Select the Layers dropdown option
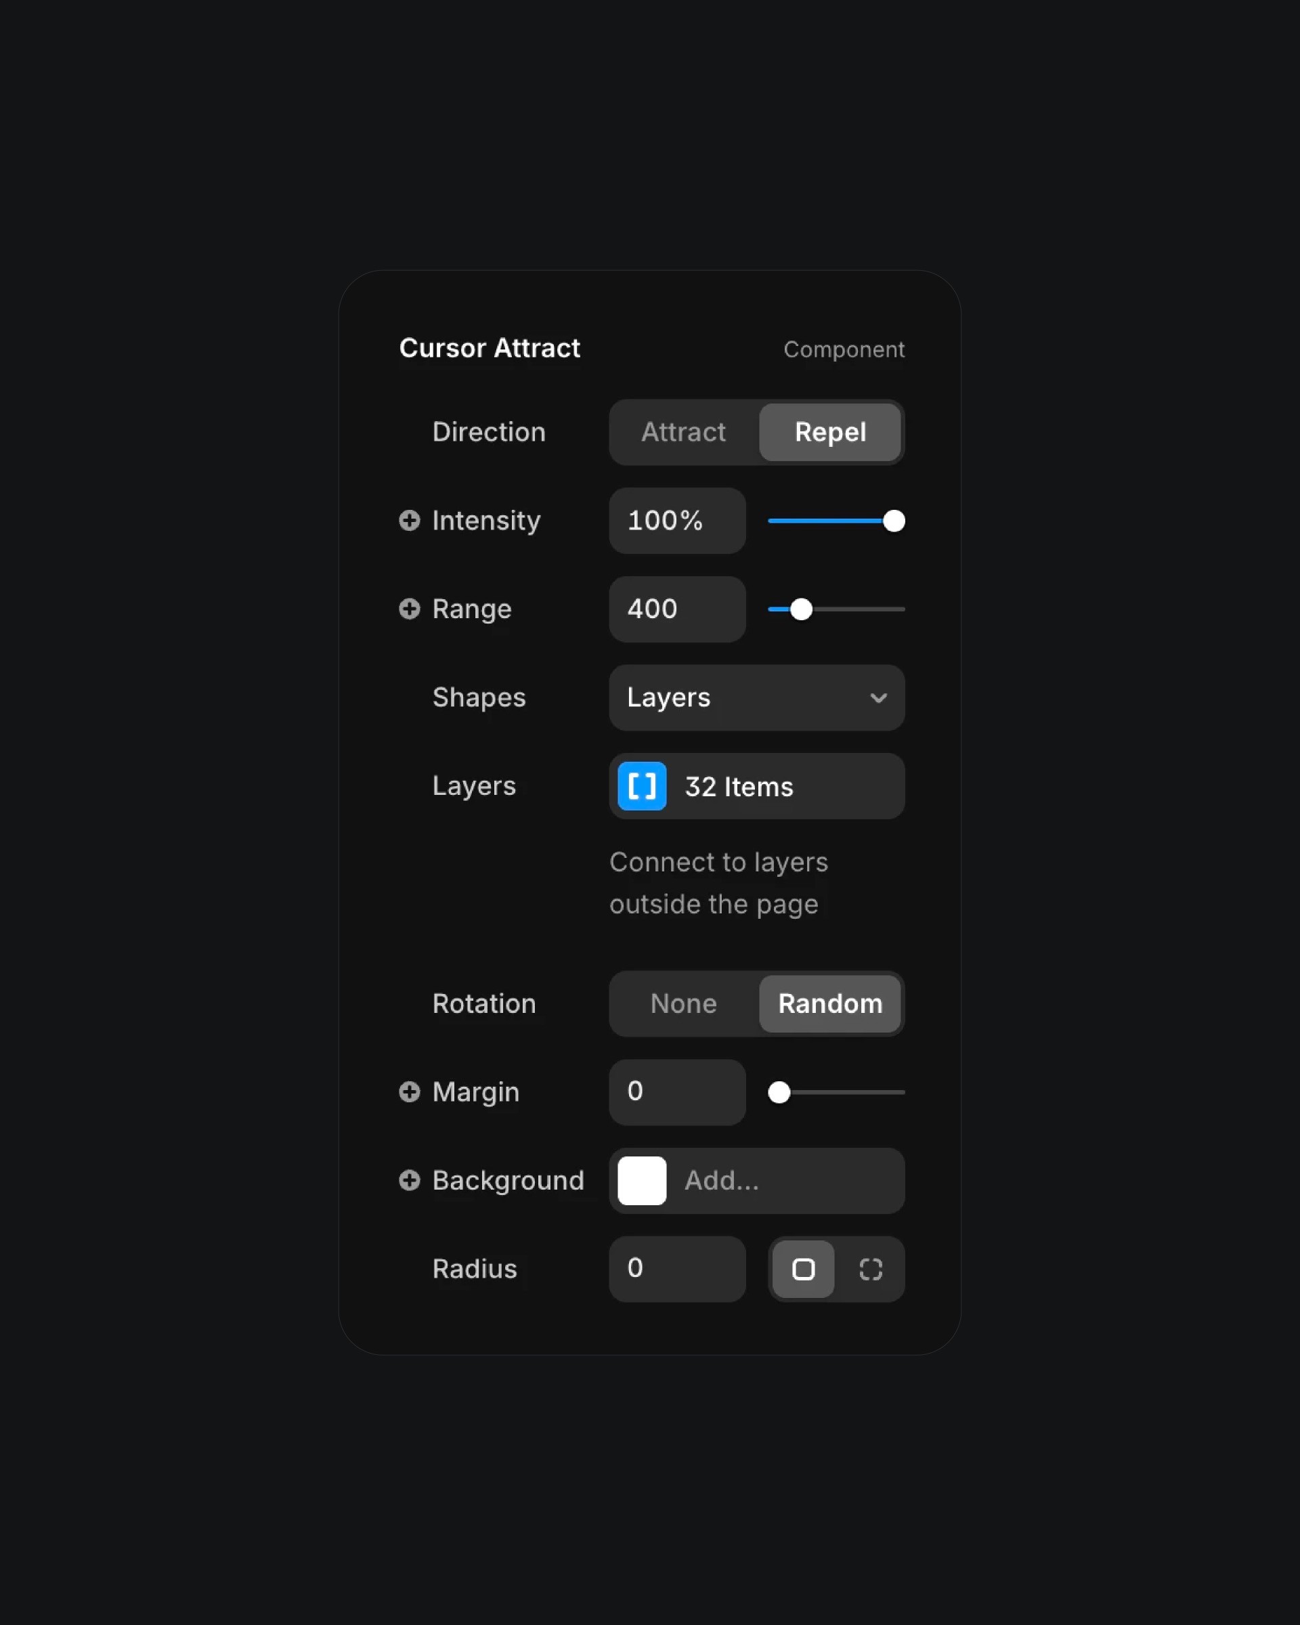The image size is (1300, 1625). tap(756, 697)
